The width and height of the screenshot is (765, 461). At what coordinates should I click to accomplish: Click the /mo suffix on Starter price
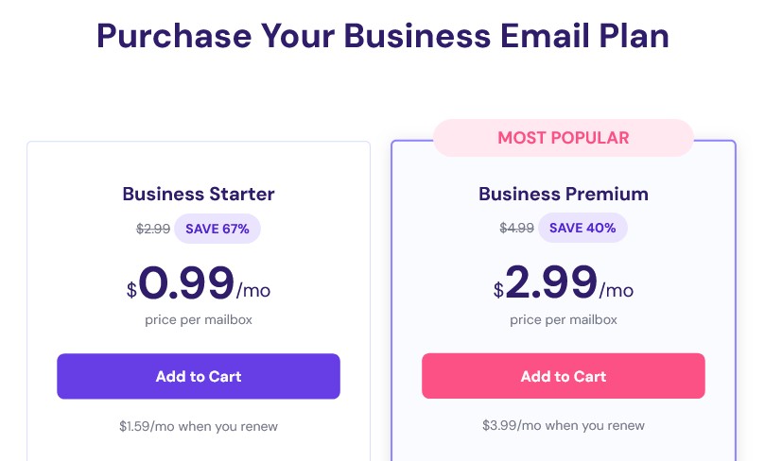pos(253,290)
